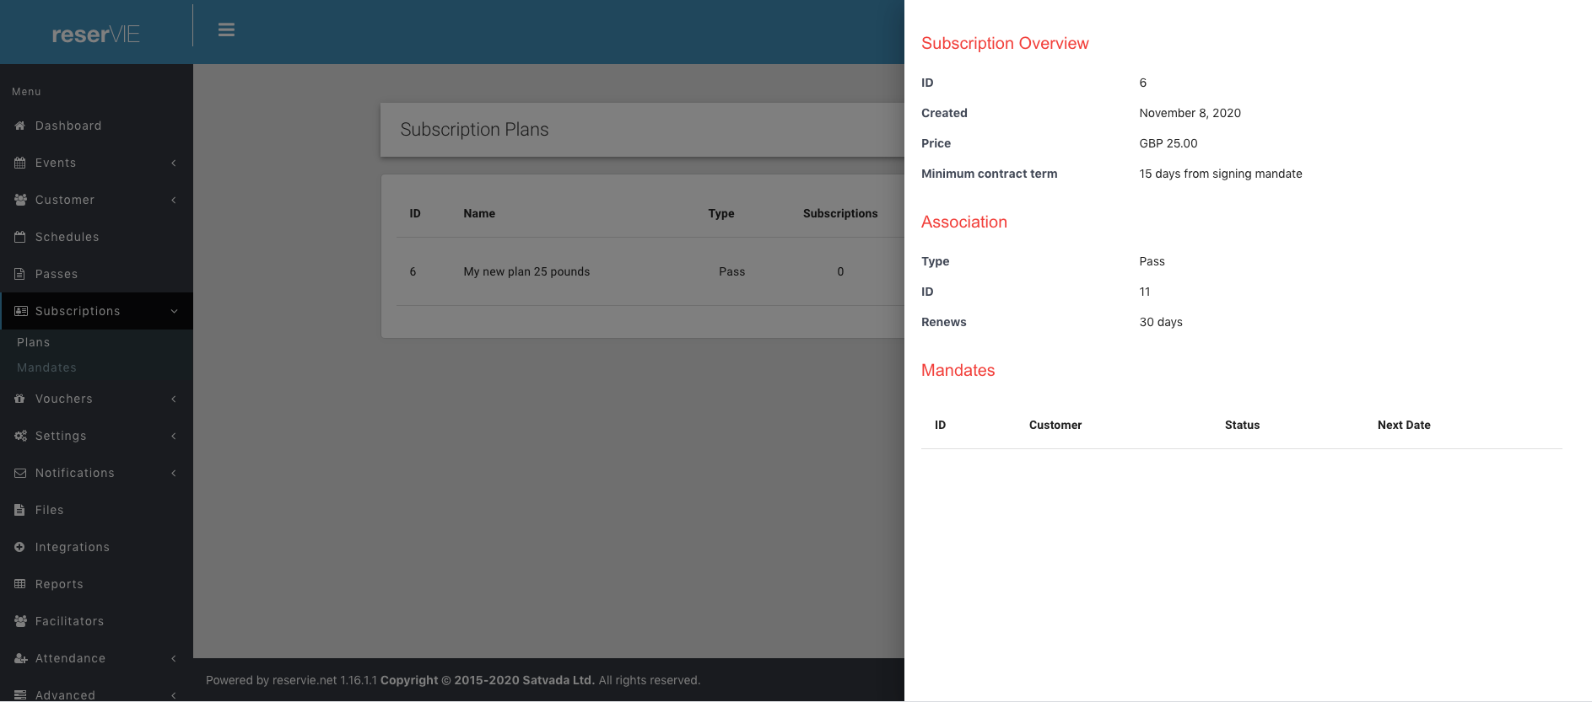
Task: Click the Passes document icon
Action: (x=20, y=274)
